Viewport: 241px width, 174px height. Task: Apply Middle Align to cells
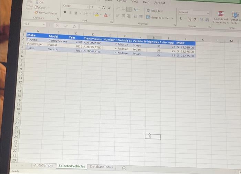[123, 9]
